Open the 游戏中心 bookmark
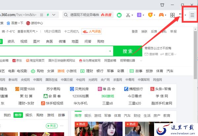This screenshot has height=136, width=198. pos(34,23)
